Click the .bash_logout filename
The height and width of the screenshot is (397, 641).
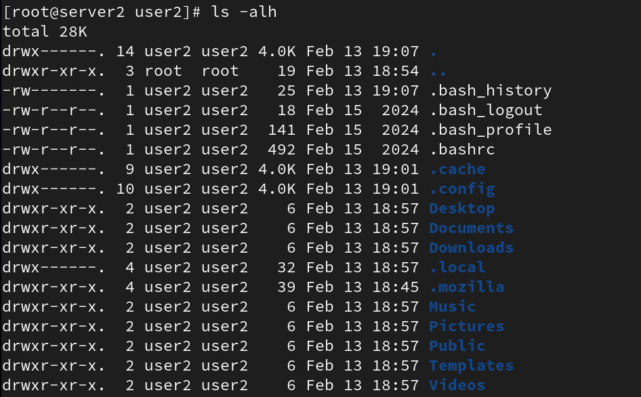pos(486,110)
